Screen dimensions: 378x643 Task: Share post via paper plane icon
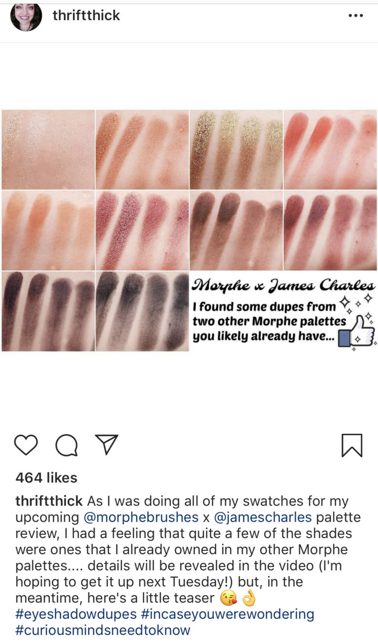pyautogui.click(x=106, y=444)
